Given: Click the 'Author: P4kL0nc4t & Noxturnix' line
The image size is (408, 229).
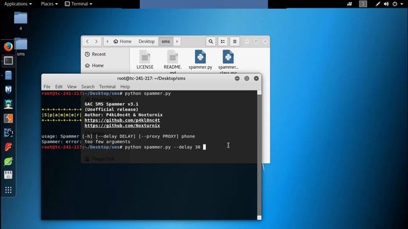Looking at the screenshot, I should tap(124, 114).
